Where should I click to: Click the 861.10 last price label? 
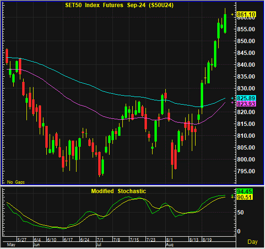point(247,14)
